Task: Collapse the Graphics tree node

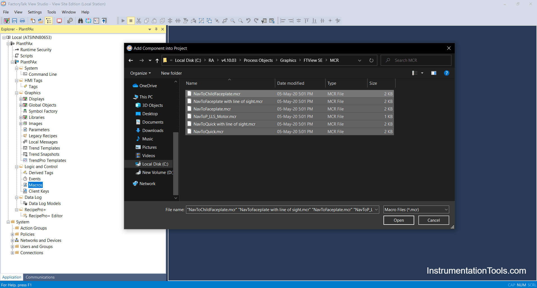Action: (x=17, y=93)
